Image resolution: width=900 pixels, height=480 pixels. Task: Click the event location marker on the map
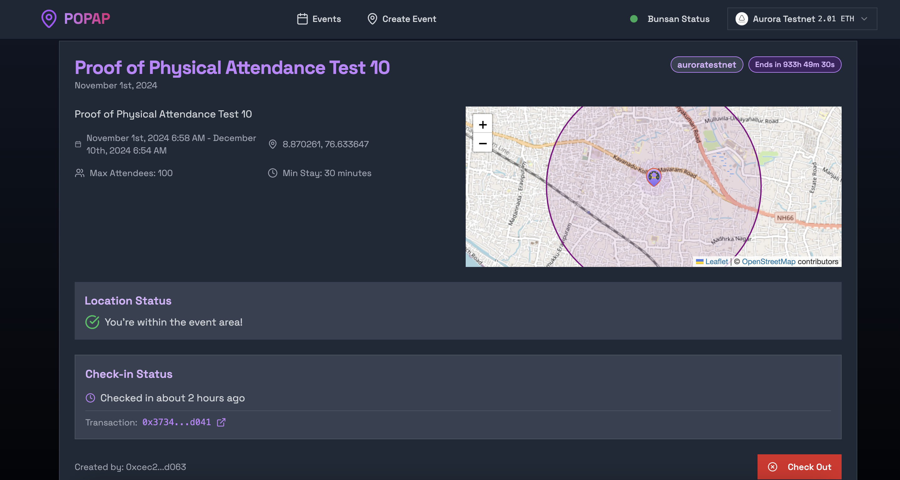pos(654,177)
